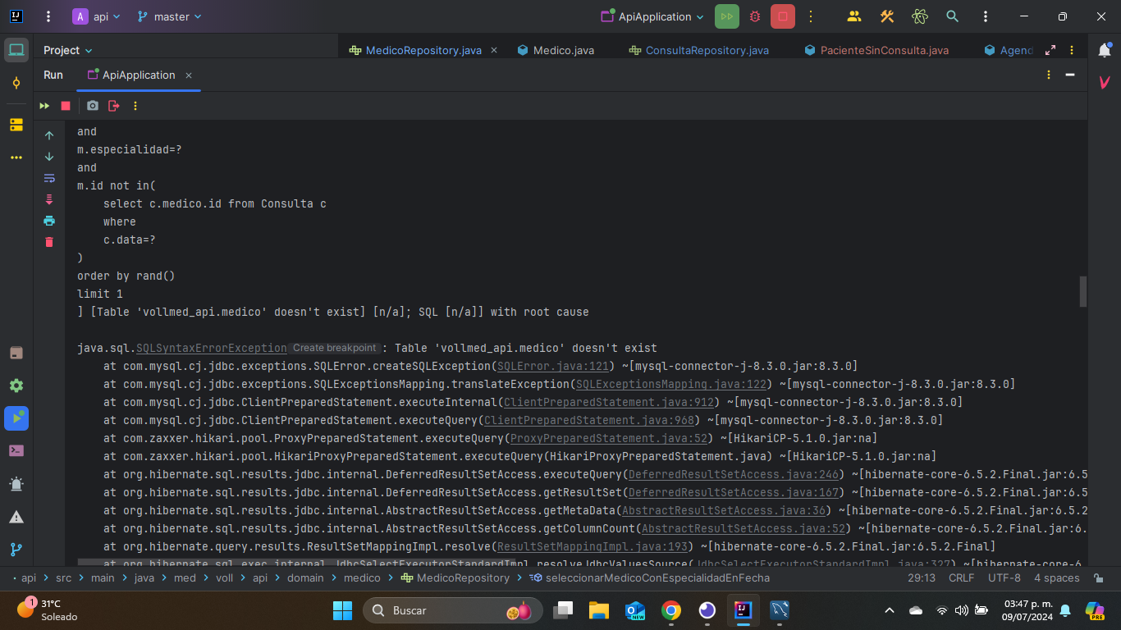
Task: Click Rerun in Run toolbar
Action: pyautogui.click(x=44, y=106)
